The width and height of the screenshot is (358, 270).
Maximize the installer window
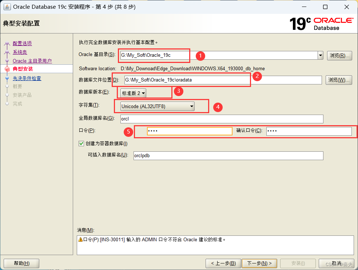[325, 7]
